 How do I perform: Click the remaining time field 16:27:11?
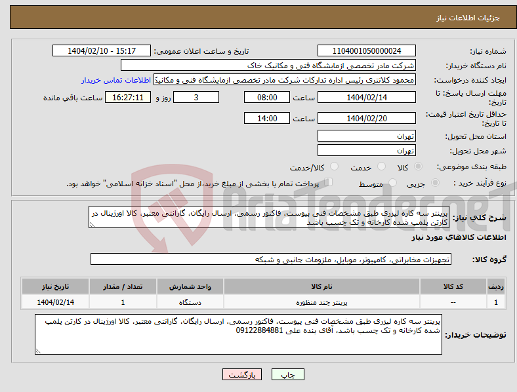click(127, 97)
